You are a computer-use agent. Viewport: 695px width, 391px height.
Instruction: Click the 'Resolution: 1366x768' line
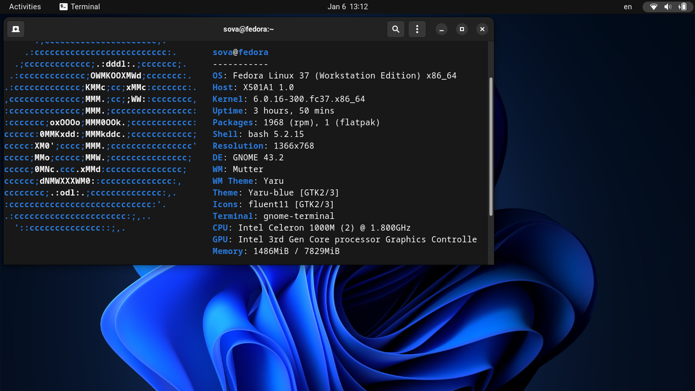(x=263, y=146)
